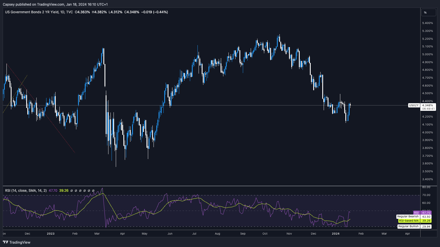Click the 70.00 level on RSI scale

(x=426, y=195)
